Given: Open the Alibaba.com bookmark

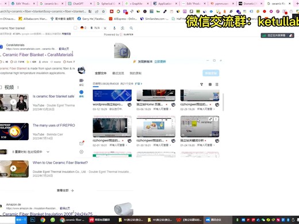Looking at the screenshot, I should pyautogui.click(x=33, y=19).
